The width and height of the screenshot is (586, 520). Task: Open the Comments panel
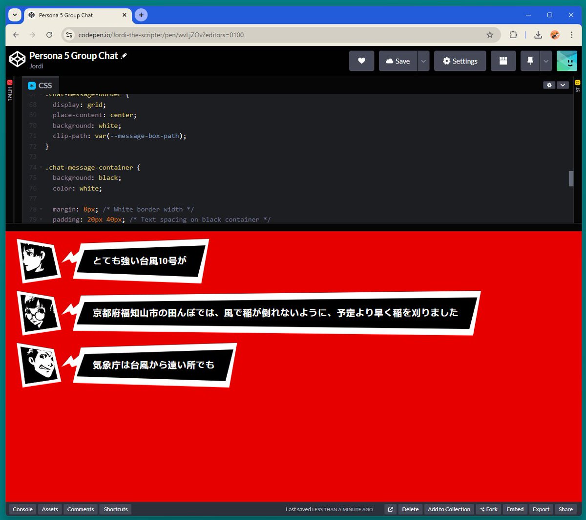tap(81, 509)
